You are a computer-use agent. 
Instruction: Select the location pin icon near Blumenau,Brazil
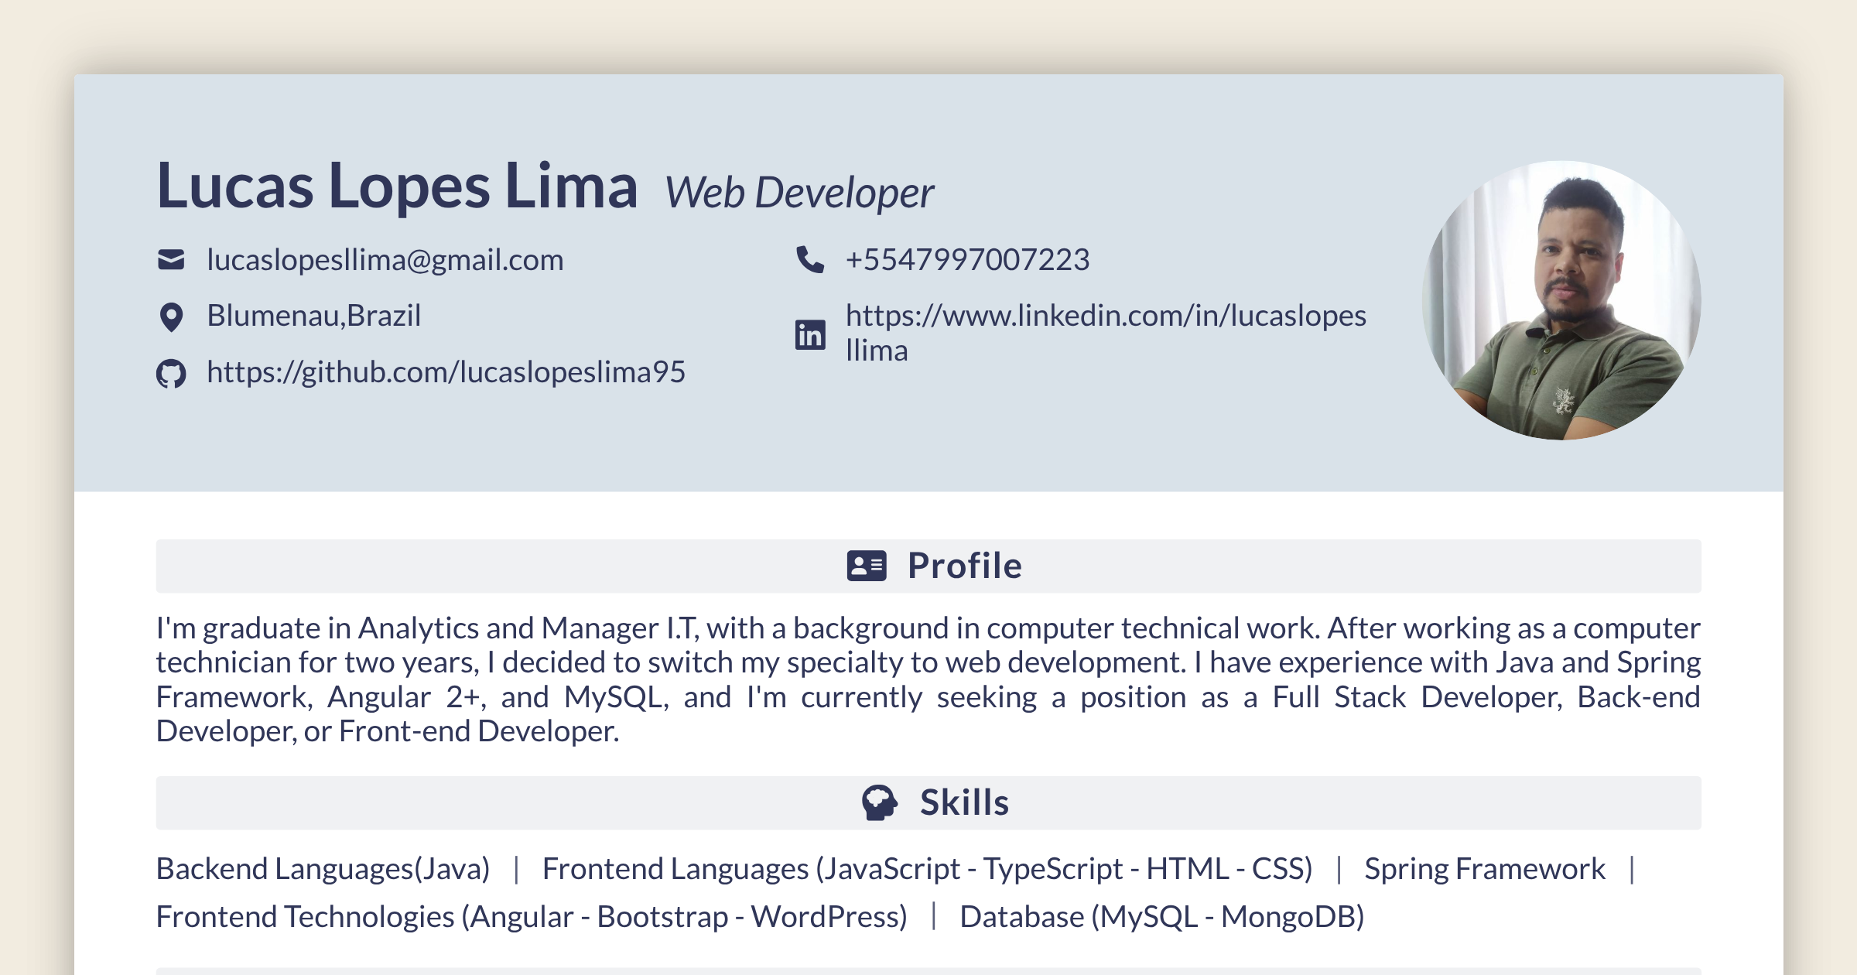tap(170, 316)
